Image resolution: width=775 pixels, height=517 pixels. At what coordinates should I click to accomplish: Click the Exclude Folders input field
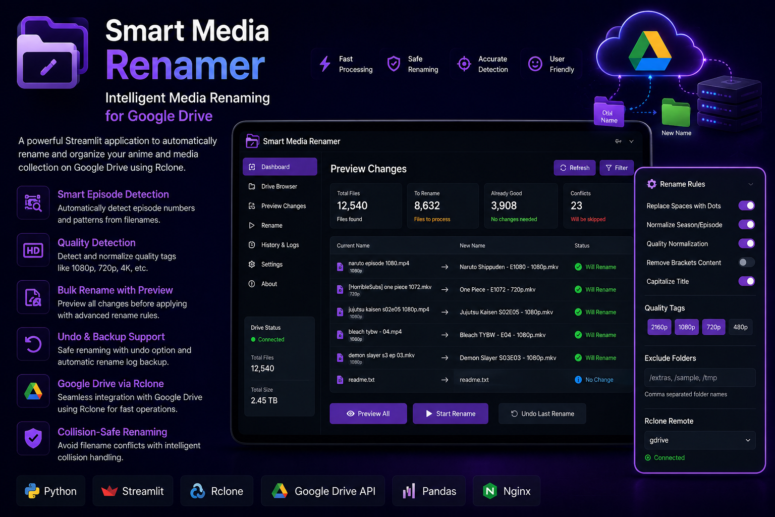700,378
